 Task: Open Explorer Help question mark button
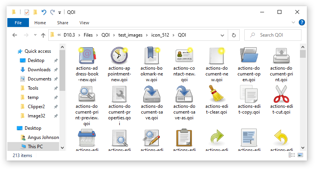tap(302, 22)
